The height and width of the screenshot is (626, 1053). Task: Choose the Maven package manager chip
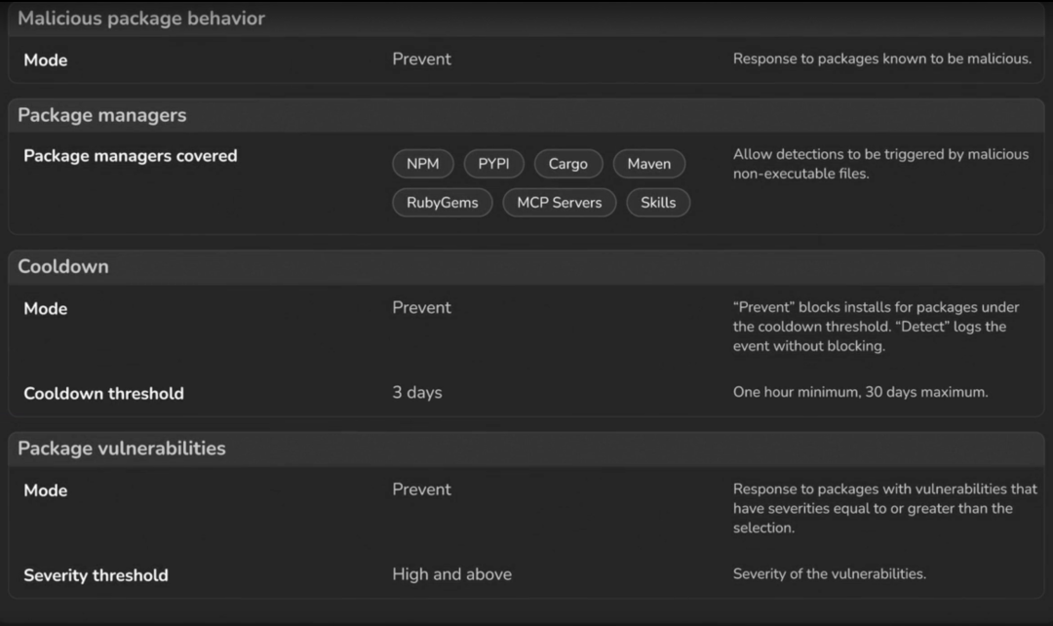tap(648, 164)
